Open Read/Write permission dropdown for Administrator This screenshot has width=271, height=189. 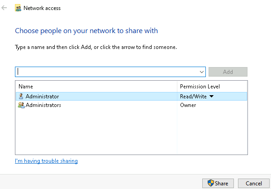211,97
